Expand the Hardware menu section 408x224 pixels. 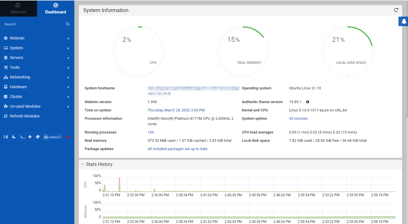point(18,87)
